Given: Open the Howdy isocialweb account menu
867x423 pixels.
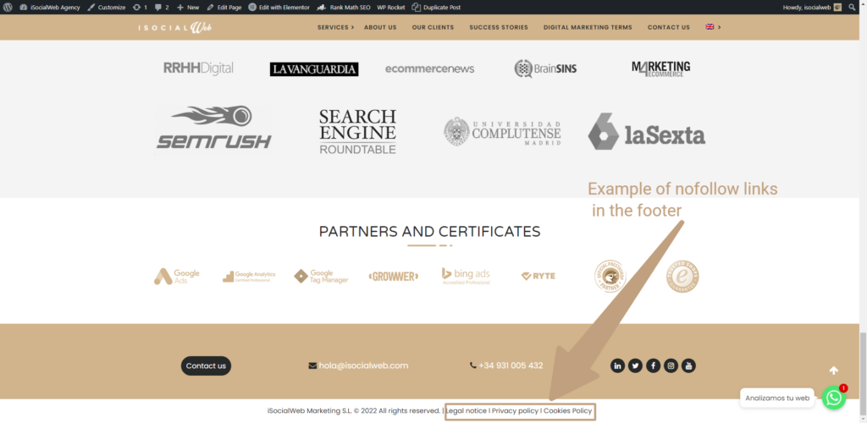Looking at the screenshot, I should click(x=812, y=7).
